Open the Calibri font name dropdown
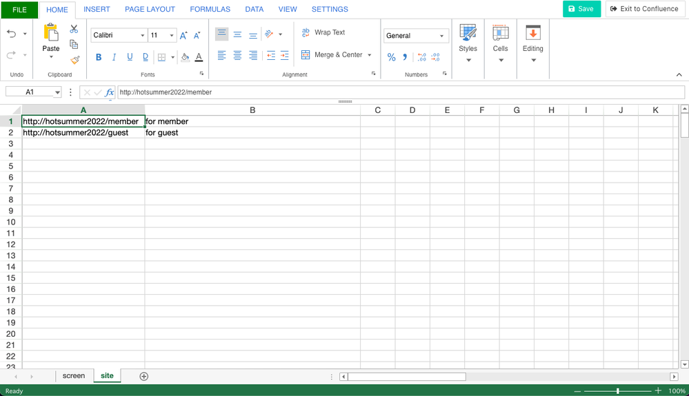 [x=142, y=36]
